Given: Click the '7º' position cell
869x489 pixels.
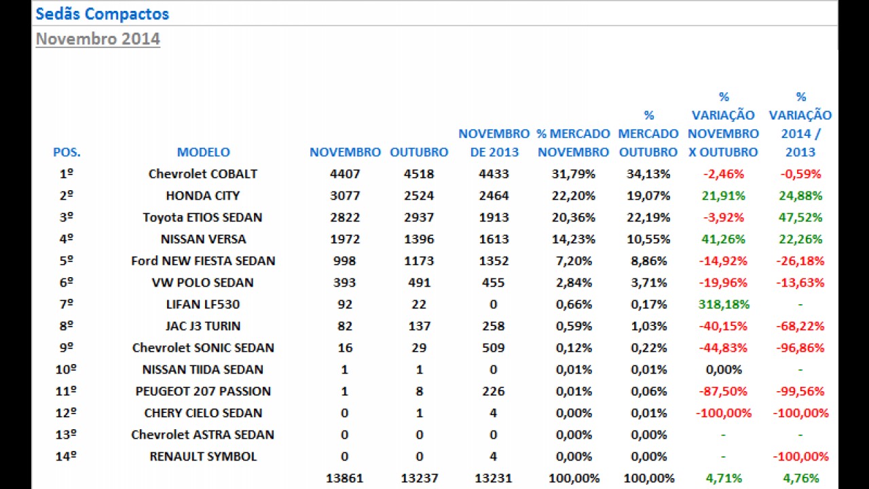Looking at the screenshot, I should pos(67,304).
